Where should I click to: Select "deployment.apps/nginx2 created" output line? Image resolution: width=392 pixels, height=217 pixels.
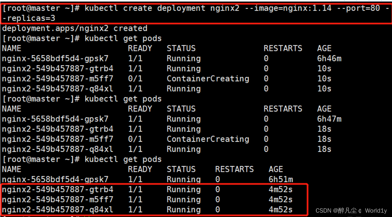pyautogui.click(x=74, y=28)
